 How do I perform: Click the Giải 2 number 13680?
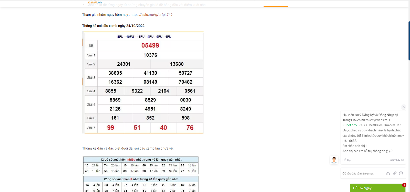click(177, 64)
